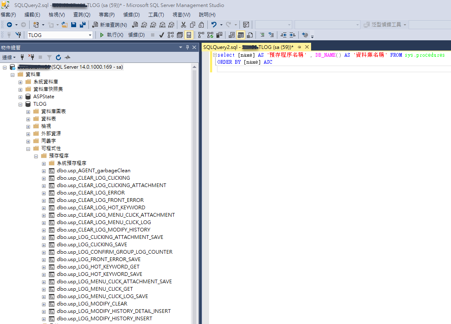The image size is (451, 324).
Task: Open a new XMLA query
Action: click(x=163, y=25)
